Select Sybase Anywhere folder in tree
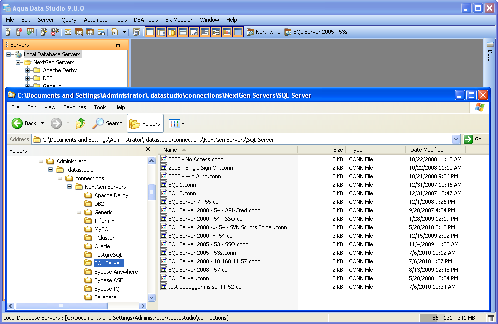The width and height of the screenshot is (498, 324). [x=116, y=272]
